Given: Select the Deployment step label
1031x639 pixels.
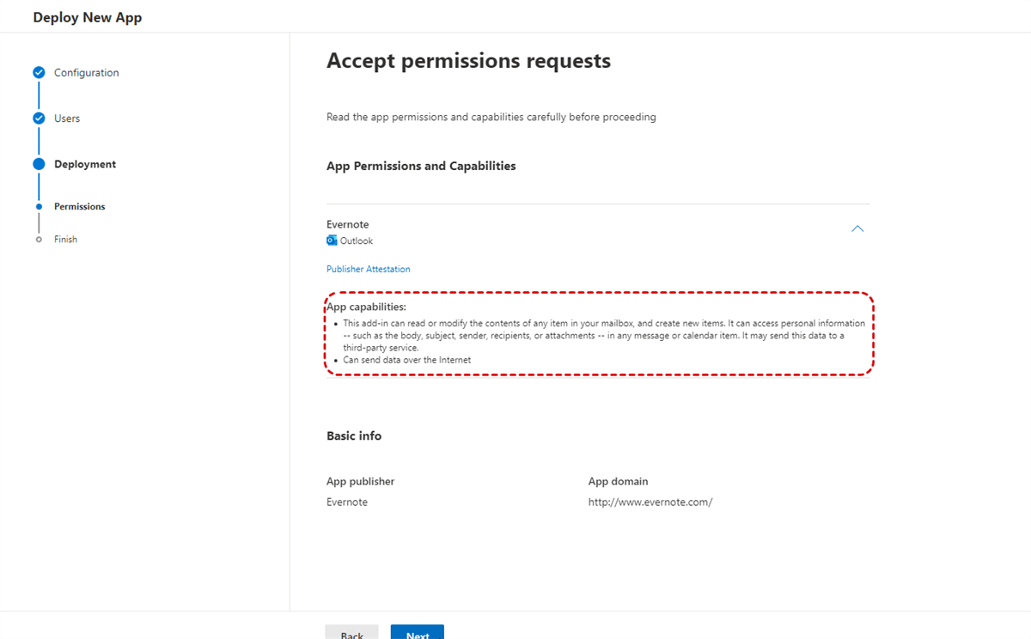Looking at the screenshot, I should (85, 164).
